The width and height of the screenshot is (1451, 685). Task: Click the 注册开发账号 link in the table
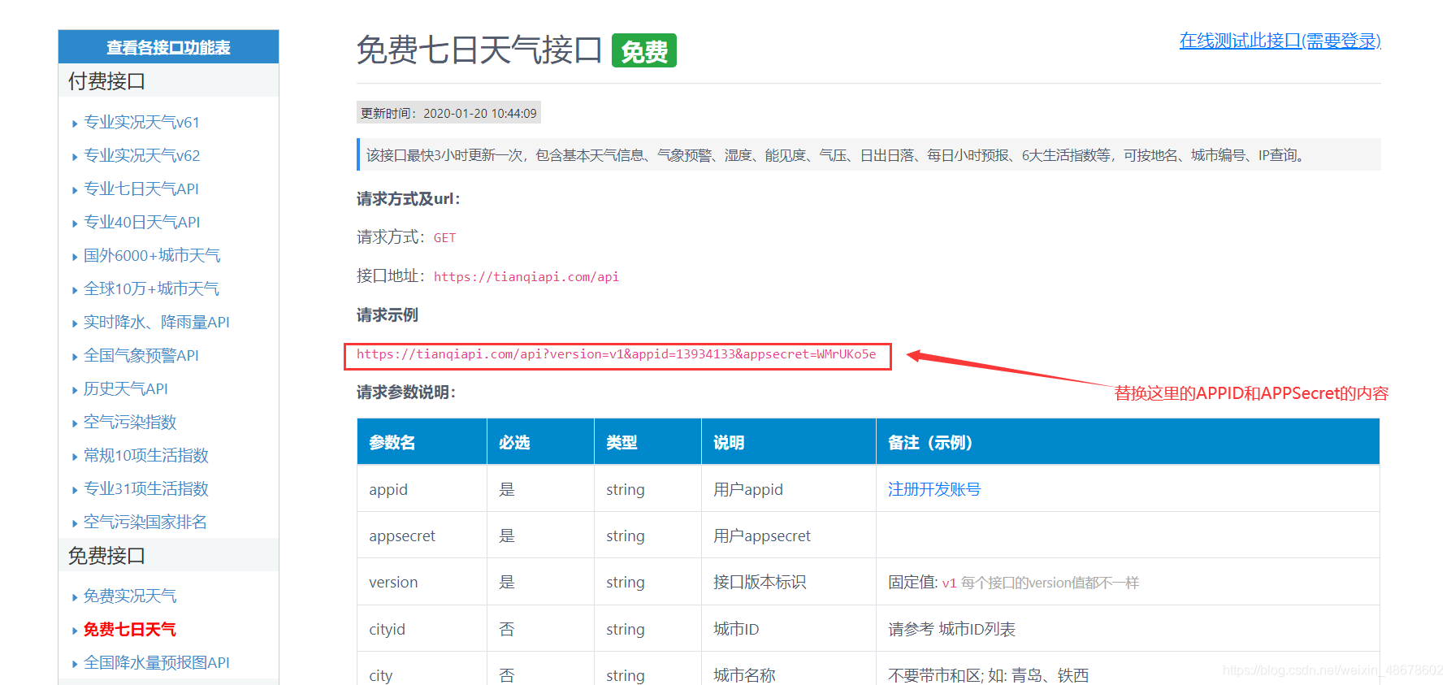click(x=934, y=489)
